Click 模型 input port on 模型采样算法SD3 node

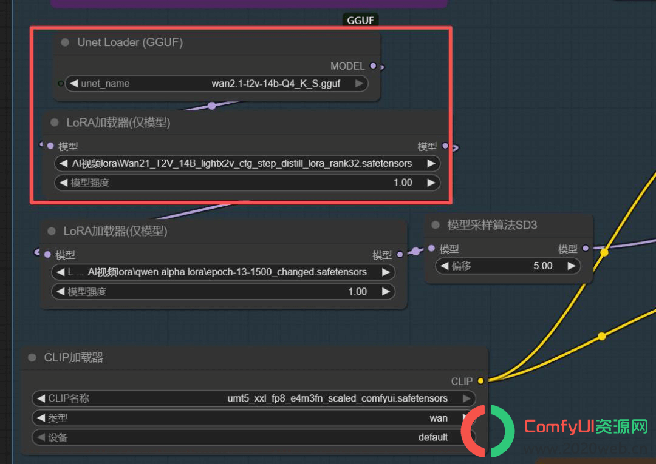pyautogui.click(x=432, y=249)
